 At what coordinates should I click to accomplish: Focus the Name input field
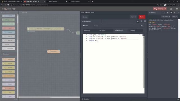pos(116,26)
